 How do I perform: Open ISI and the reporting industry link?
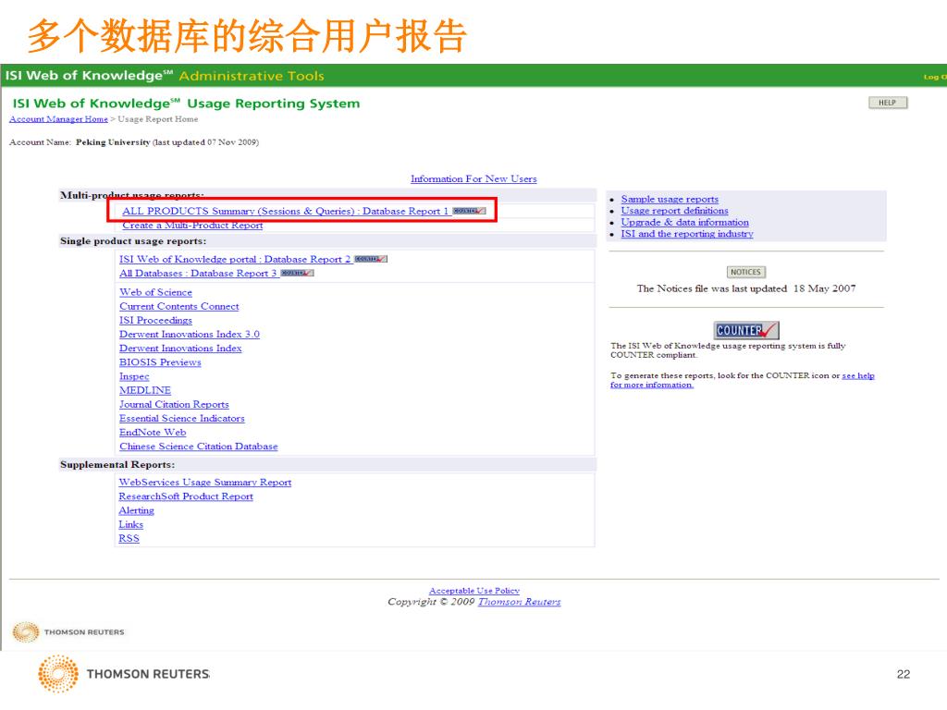pos(687,234)
